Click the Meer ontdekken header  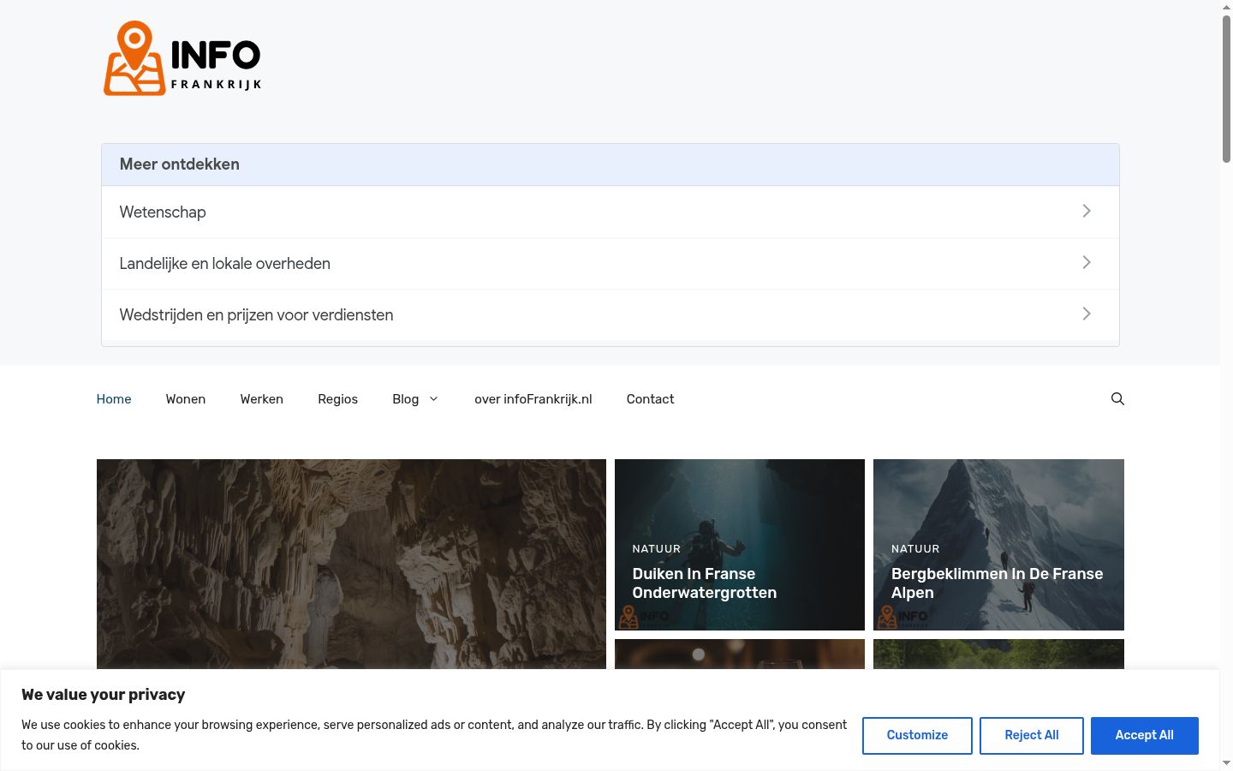[x=611, y=164]
